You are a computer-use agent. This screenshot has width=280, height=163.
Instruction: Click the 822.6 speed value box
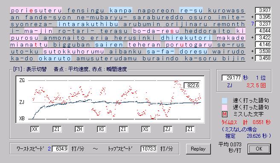tap(192, 86)
